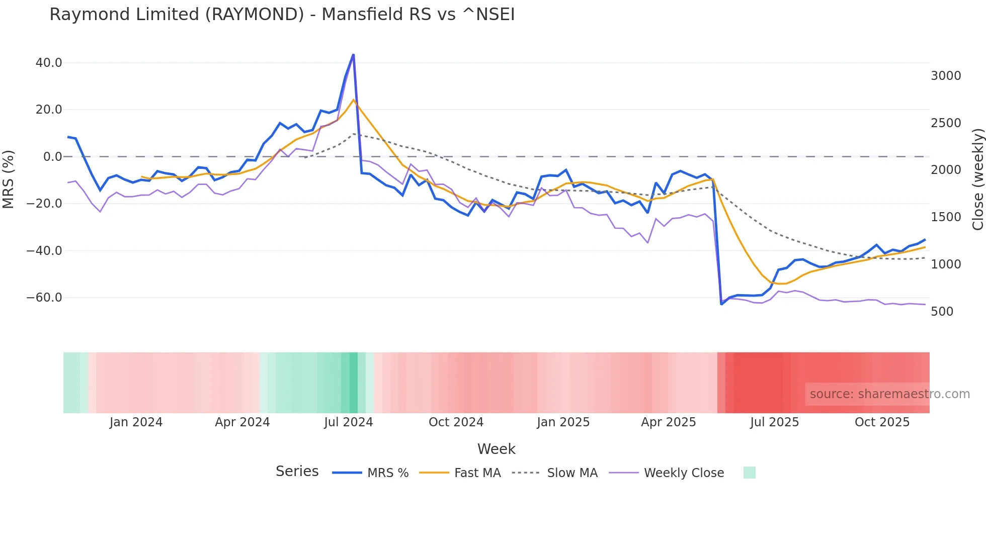This screenshot has height=554, width=986.
Task: Click the Close (weekly) right axis label
Action: pos(977,179)
